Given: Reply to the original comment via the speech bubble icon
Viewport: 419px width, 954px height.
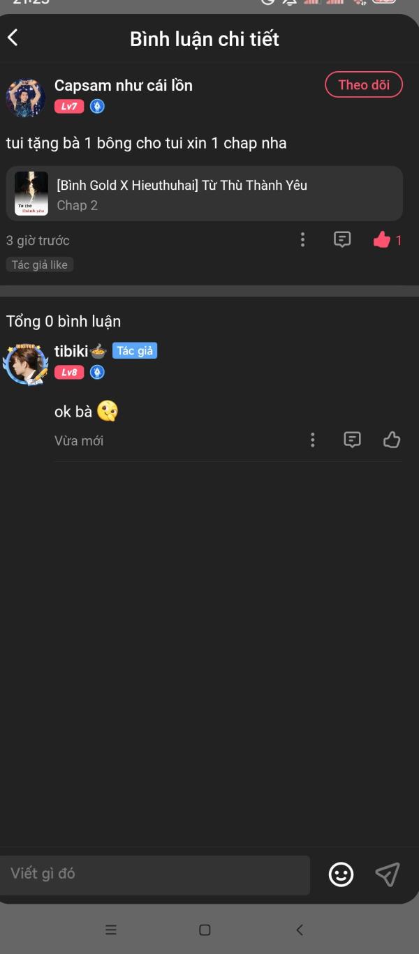Looking at the screenshot, I should pos(341,240).
